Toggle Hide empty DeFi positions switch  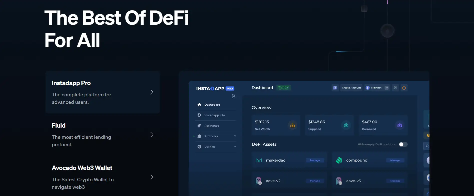pyautogui.click(x=403, y=144)
